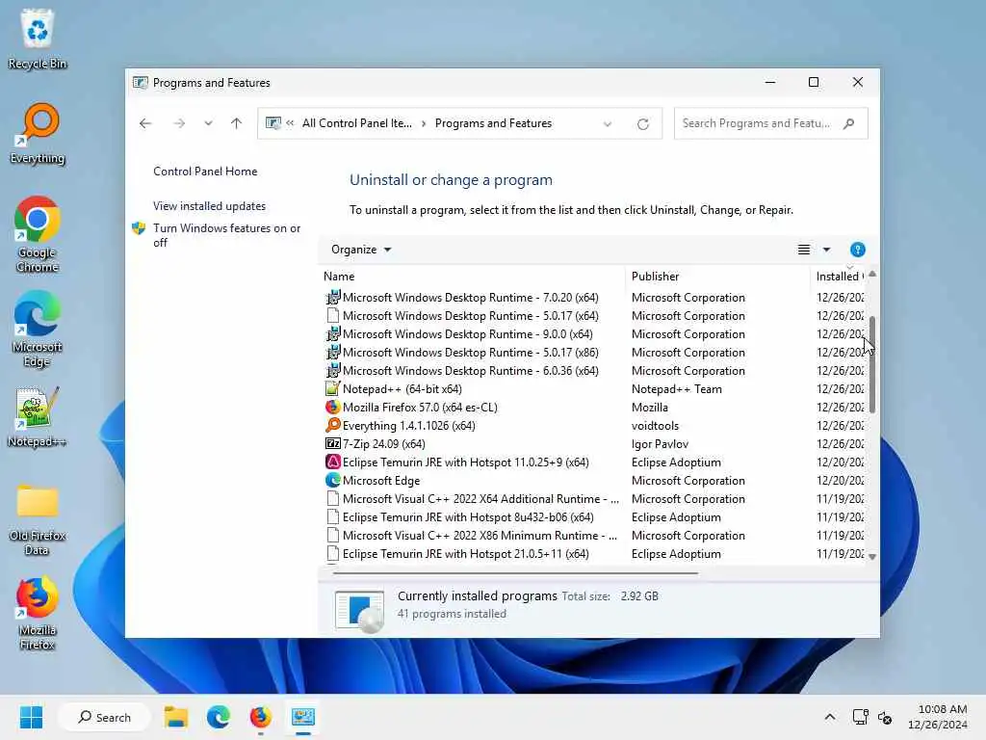Open Notepad++ desktop shortcut
The height and width of the screenshot is (740, 986).
(x=38, y=416)
